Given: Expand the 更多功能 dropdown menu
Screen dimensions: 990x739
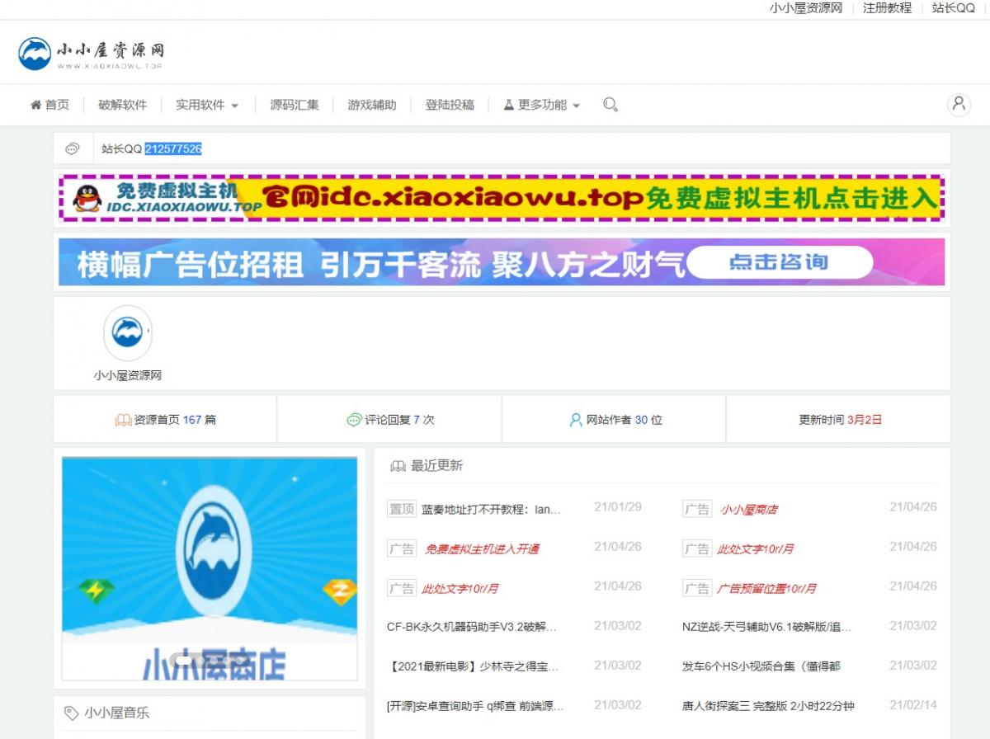Looking at the screenshot, I should (x=541, y=105).
